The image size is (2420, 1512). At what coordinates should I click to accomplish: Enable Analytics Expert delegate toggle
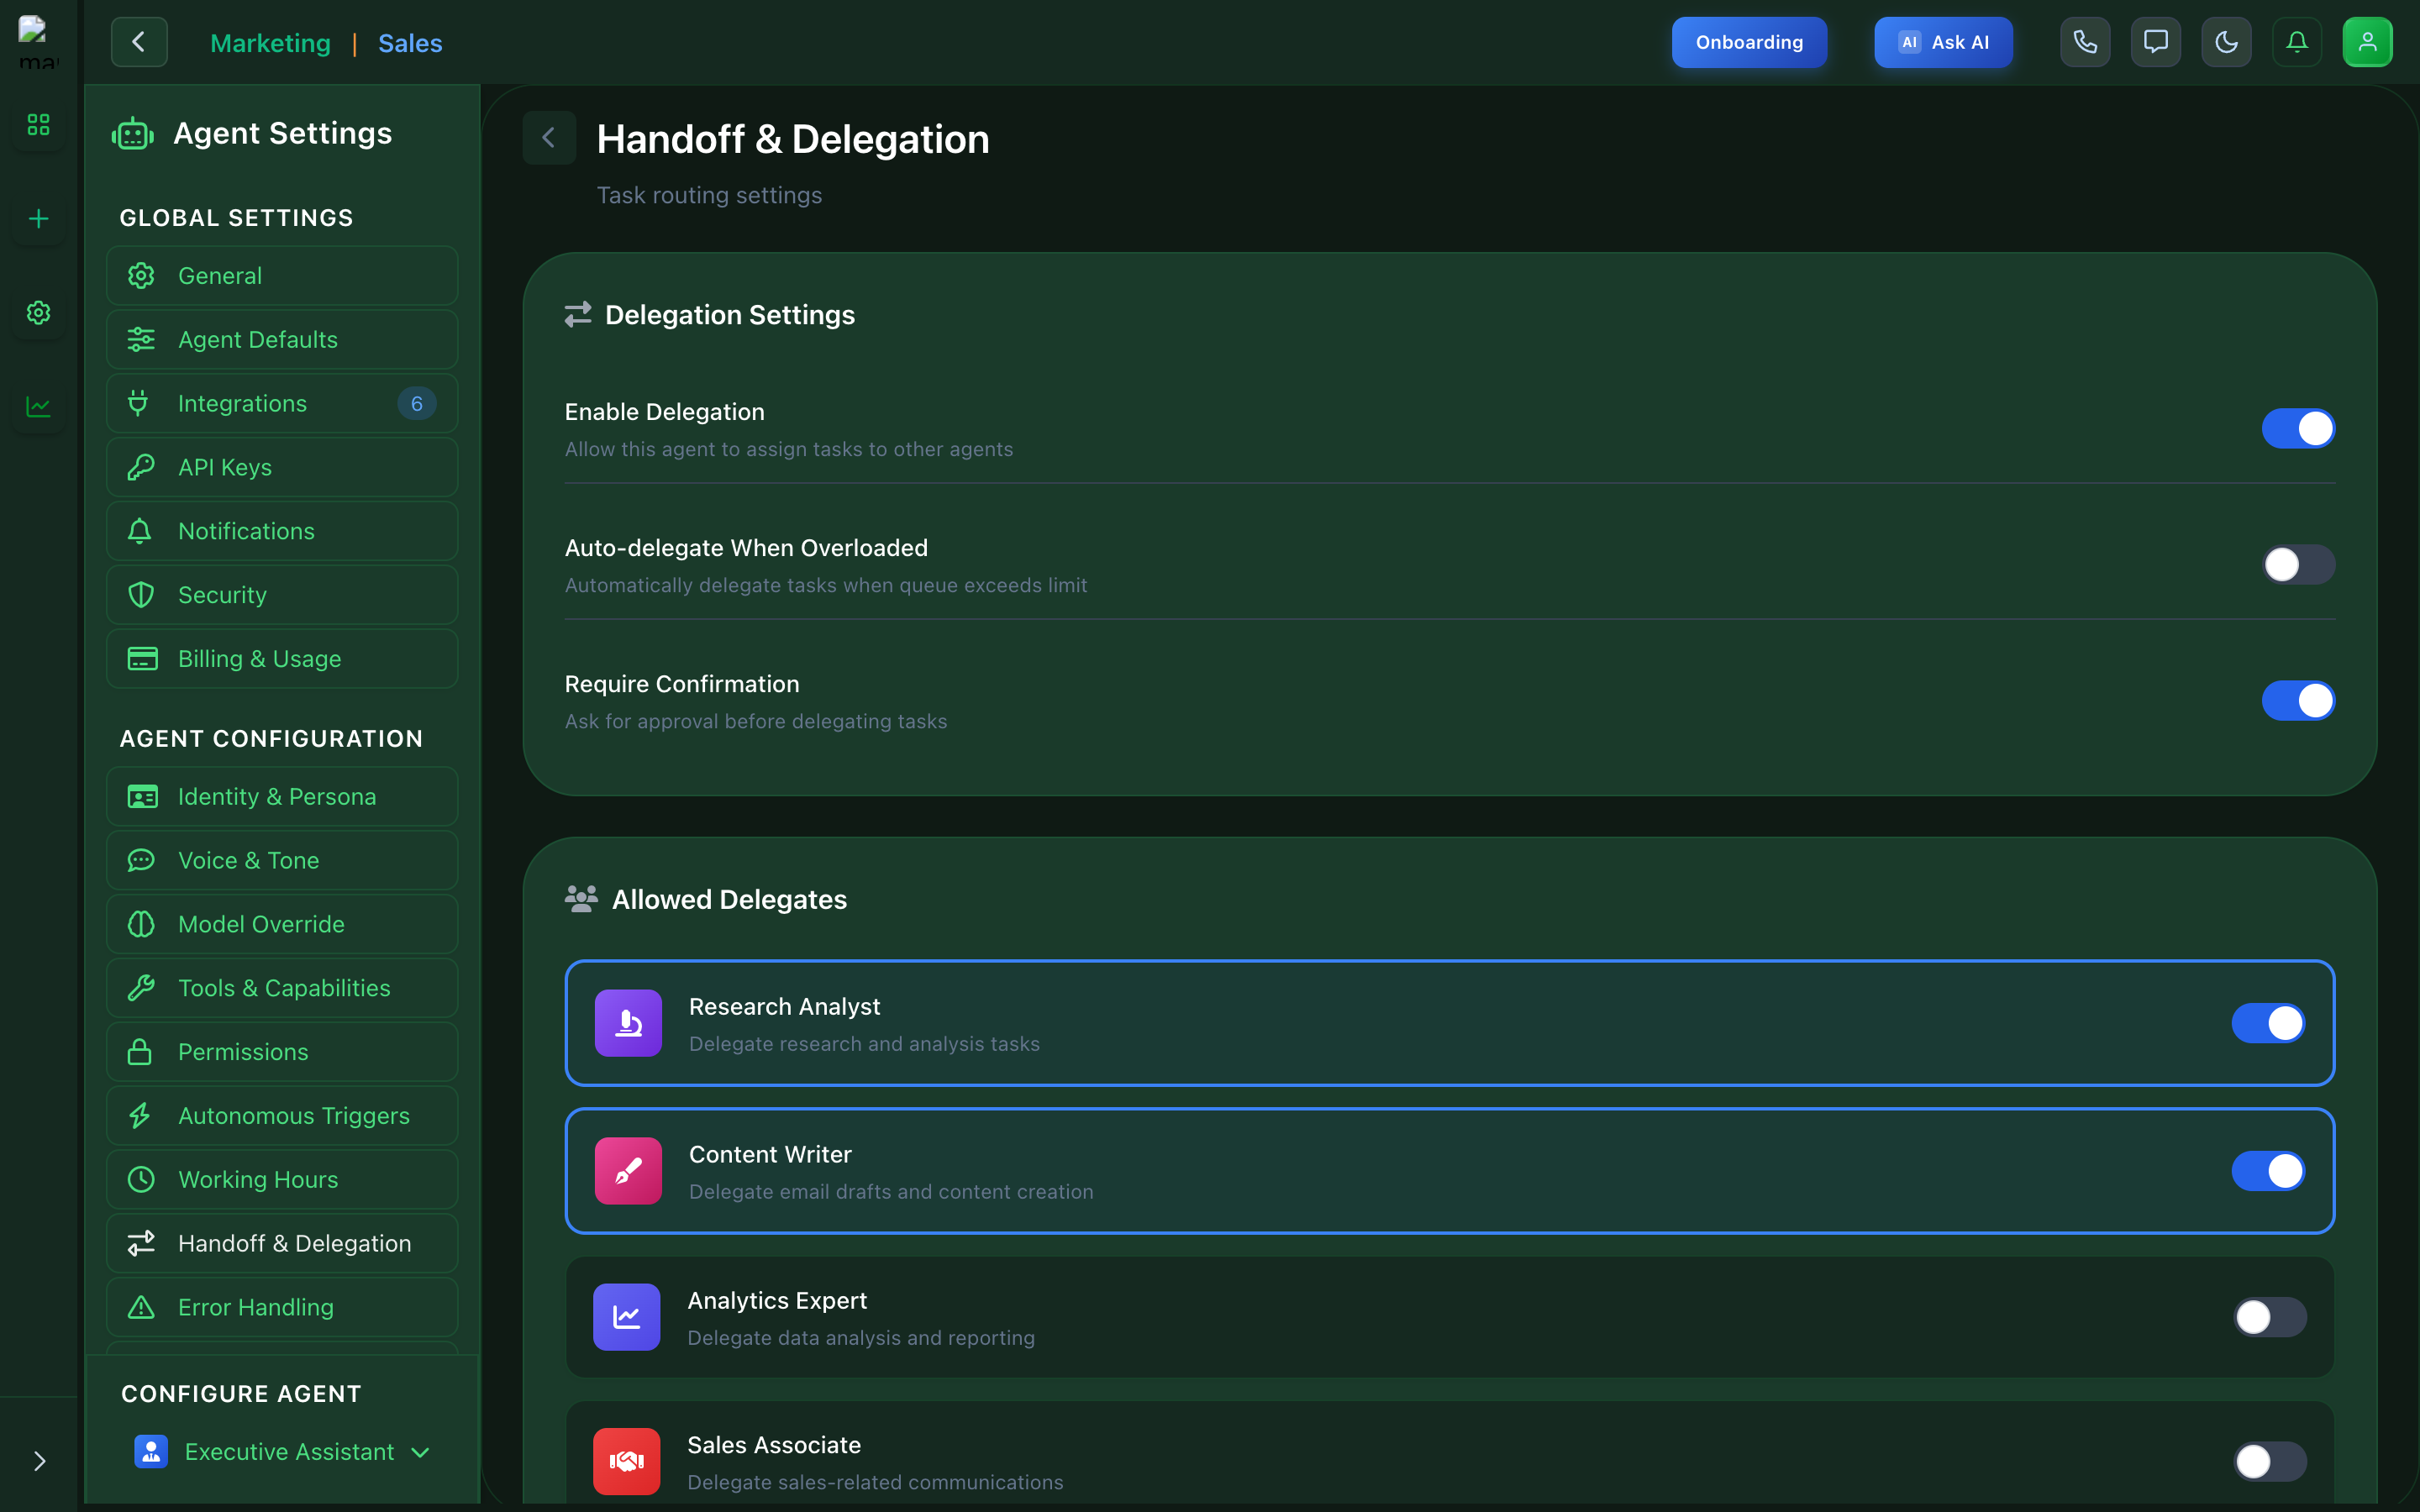pos(2270,1317)
